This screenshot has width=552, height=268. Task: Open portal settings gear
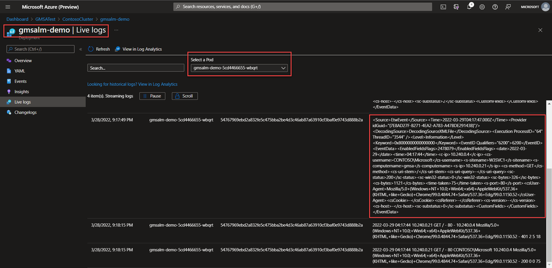pyautogui.click(x=482, y=7)
